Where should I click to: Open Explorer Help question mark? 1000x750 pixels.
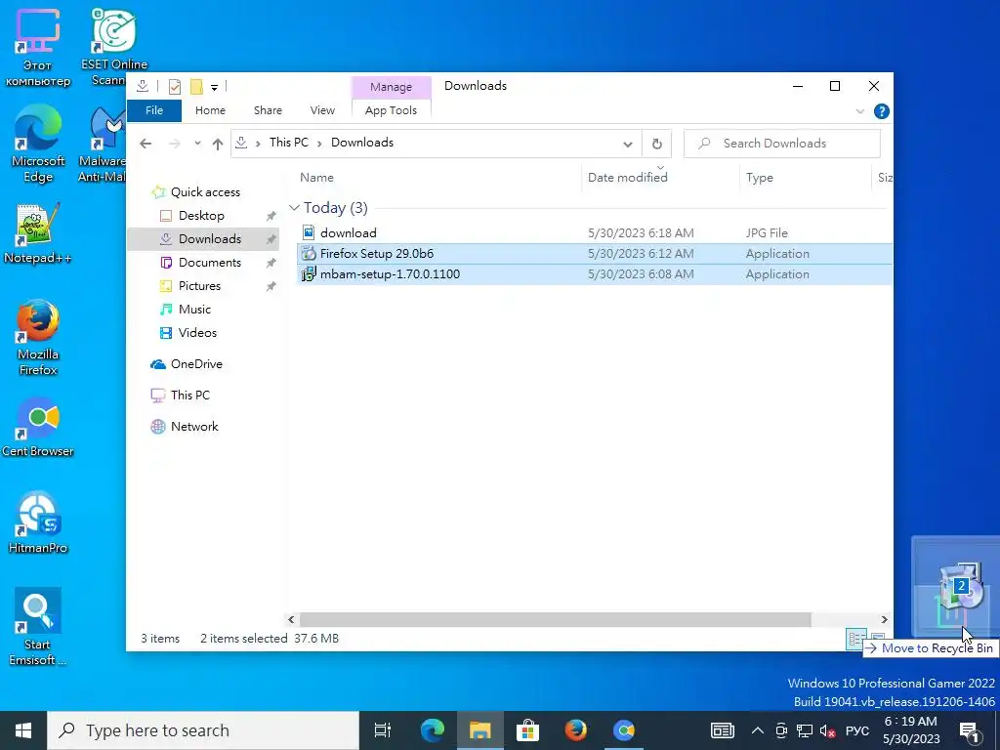click(882, 111)
